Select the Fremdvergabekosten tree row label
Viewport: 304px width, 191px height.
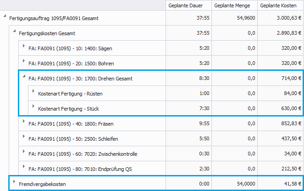click(42, 184)
